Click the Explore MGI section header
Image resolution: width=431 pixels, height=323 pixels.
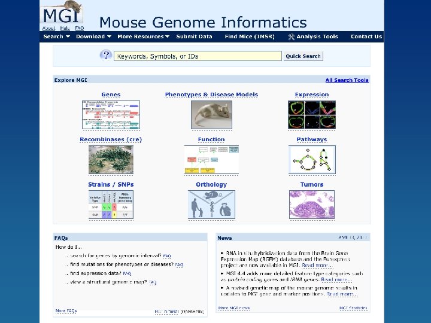click(71, 80)
